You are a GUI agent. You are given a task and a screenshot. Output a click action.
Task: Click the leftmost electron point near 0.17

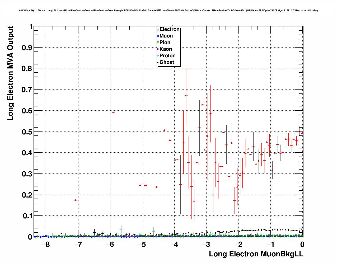(x=75, y=200)
